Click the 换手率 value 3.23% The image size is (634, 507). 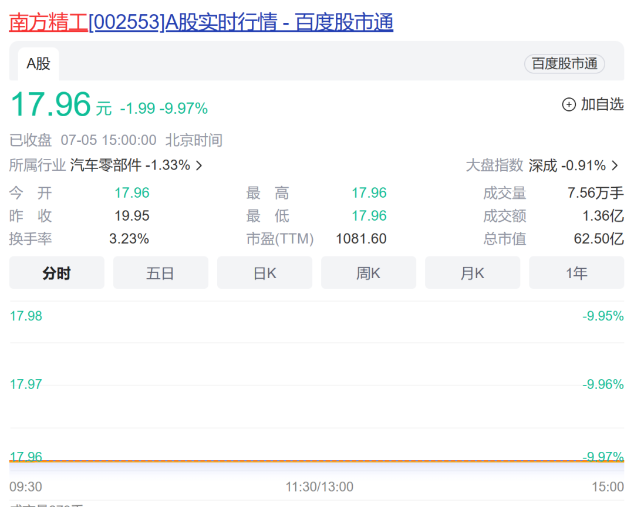coord(129,239)
